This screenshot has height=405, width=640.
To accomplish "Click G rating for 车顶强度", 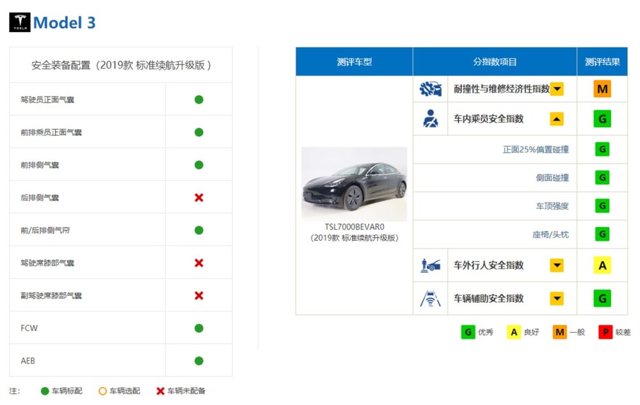I will [602, 206].
